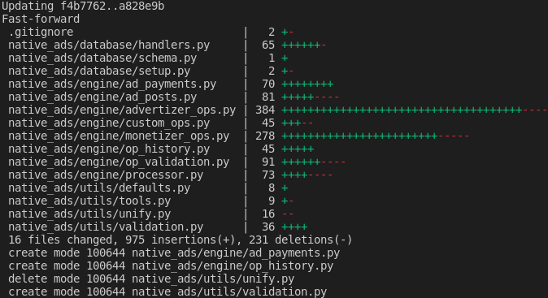The height and width of the screenshot is (298, 548).
Task: Click the 384 change count number
Action: coord(265,110)
